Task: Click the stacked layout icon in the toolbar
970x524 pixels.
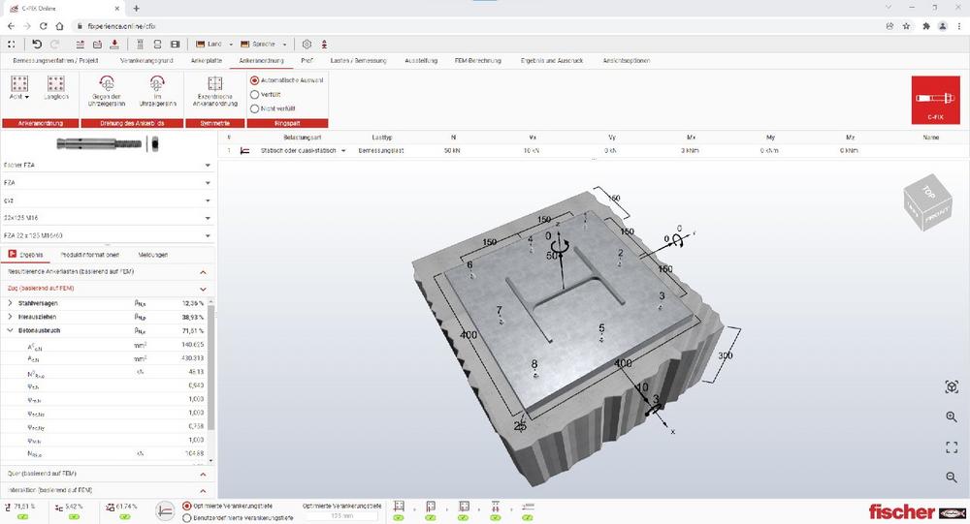Action: tap(157, 44)
